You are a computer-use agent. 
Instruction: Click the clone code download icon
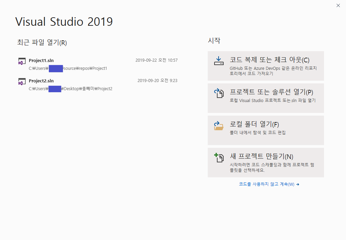click(x=219, y=61)
